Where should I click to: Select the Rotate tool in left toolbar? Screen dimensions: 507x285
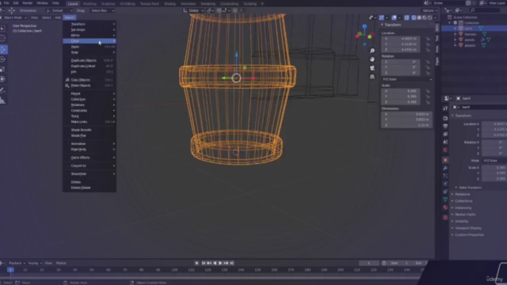(3, 59)
